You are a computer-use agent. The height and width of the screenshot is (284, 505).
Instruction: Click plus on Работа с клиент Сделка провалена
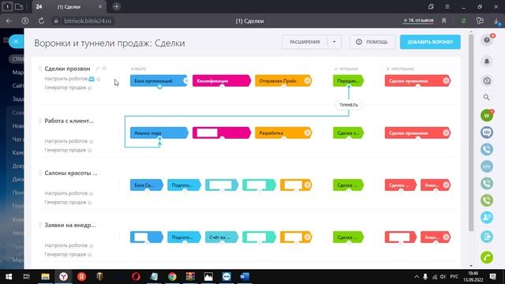[446, 133]
